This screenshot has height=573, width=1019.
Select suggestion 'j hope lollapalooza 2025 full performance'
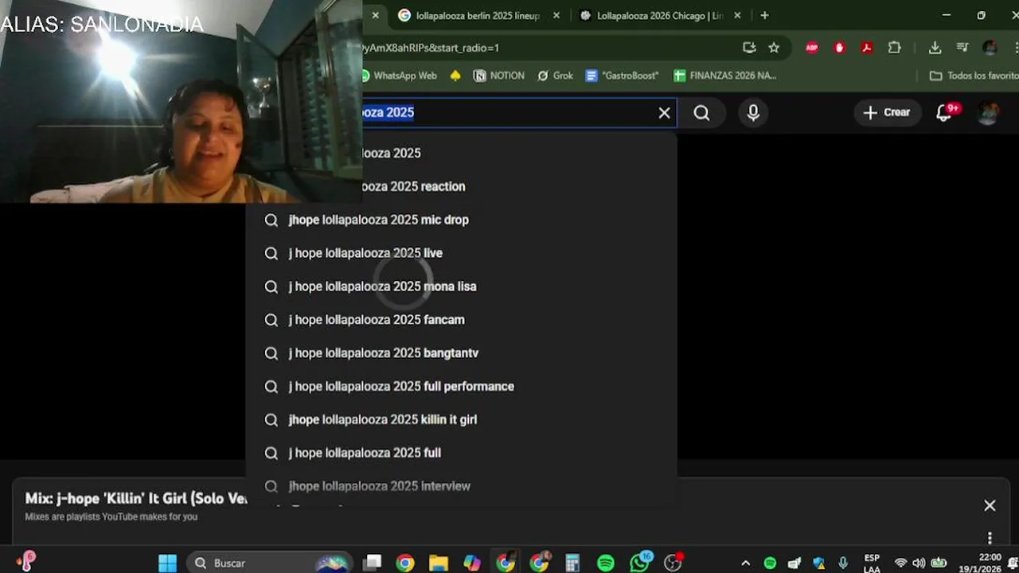462,387
